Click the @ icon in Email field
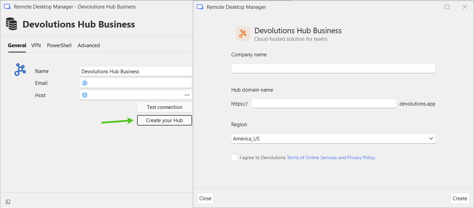 coord(85,83)
